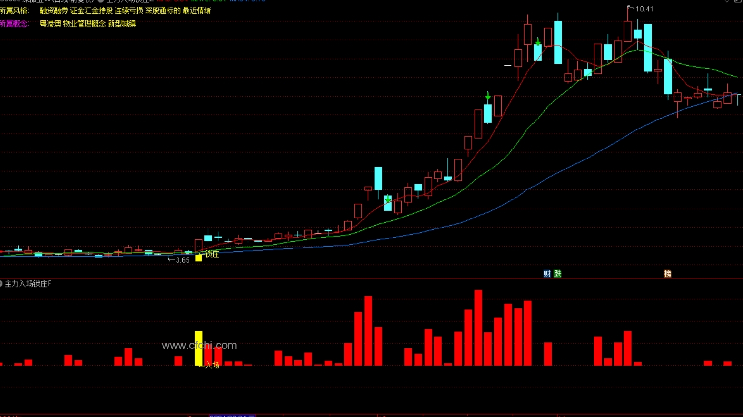Click the 所属风格 label
Viewport: 743px width, 417px height.
(14, 10)
